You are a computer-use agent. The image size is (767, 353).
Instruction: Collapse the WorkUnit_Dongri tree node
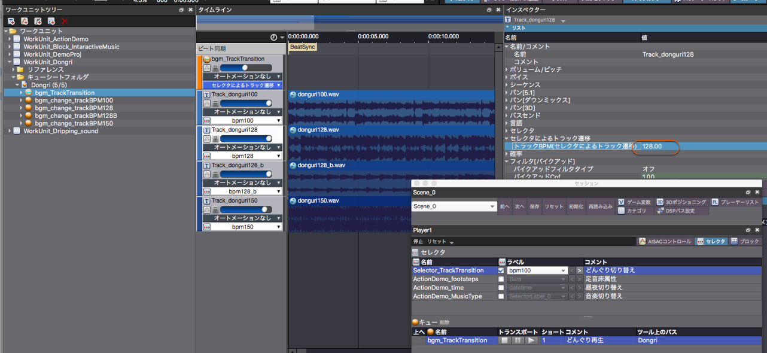(x=10, y=62)
